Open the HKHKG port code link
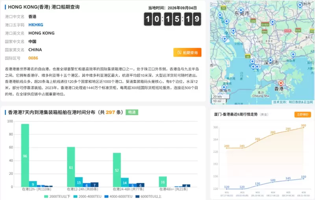 pos(36,25)
